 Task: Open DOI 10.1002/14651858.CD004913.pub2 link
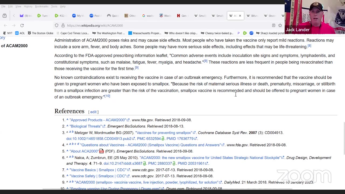pos(101,138)
